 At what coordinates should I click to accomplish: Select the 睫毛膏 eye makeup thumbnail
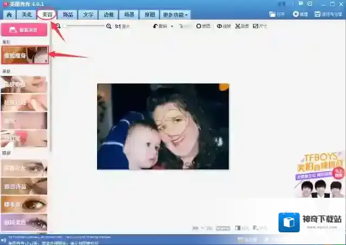point(24,204)
